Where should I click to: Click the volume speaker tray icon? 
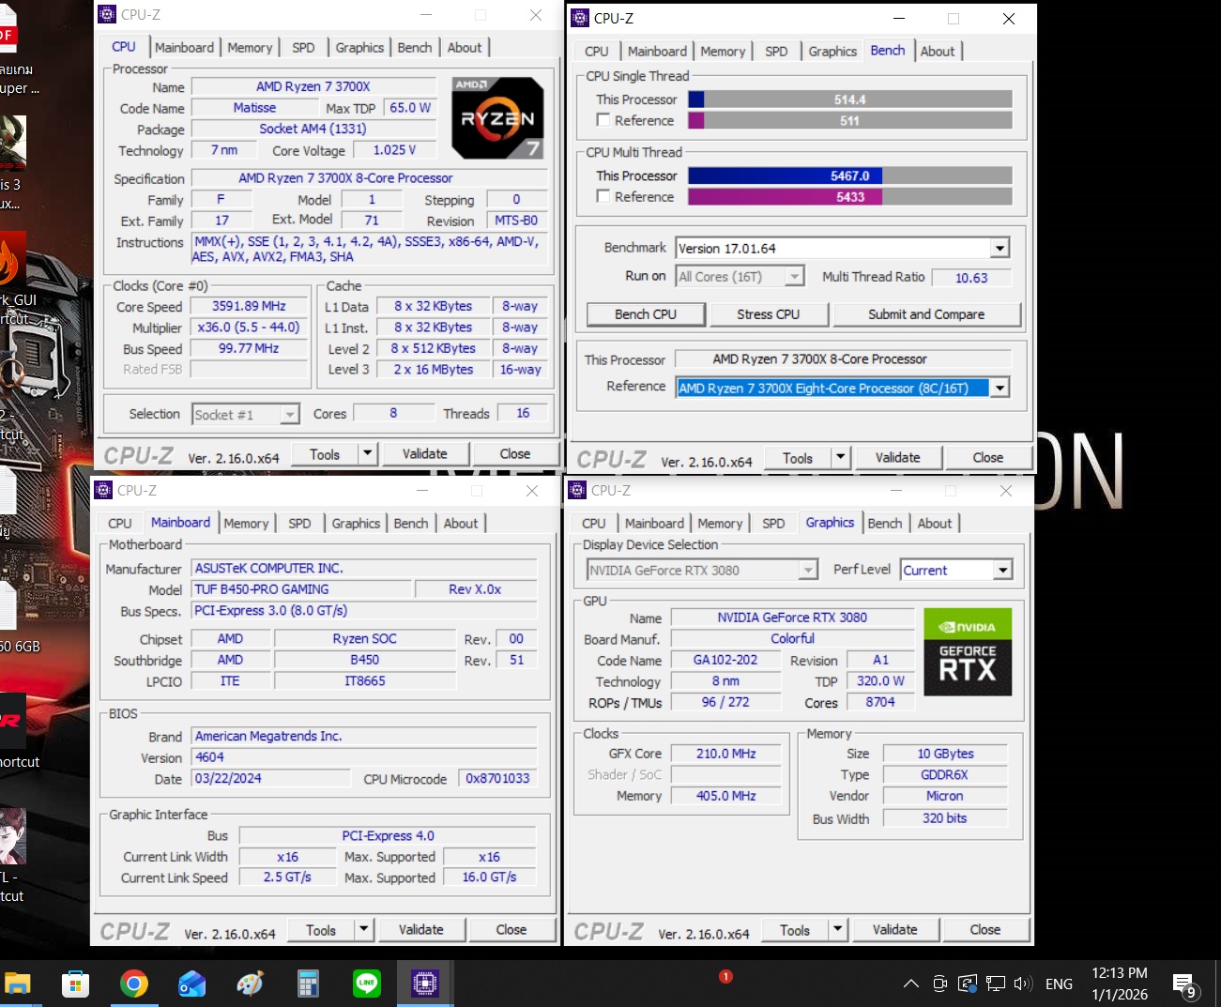tap(1023, 984)
